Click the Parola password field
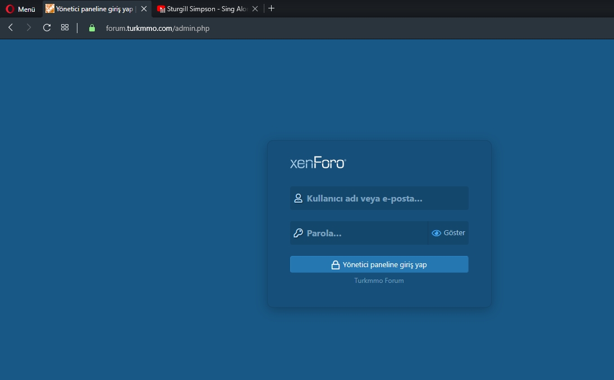 359,233
